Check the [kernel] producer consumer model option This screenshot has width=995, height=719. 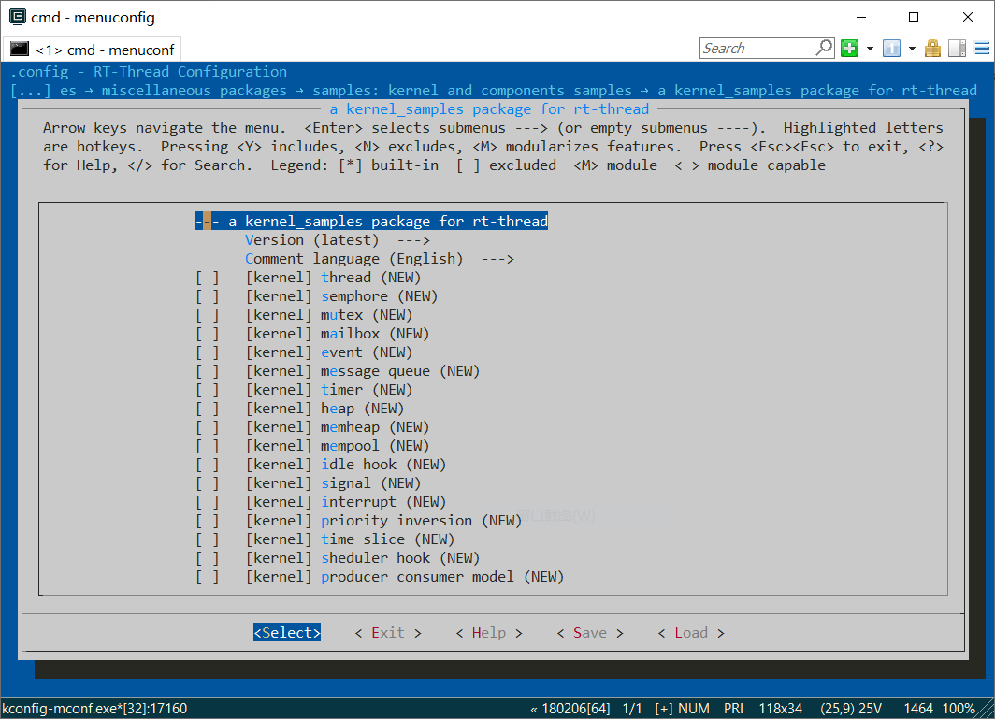coord(208,577)
